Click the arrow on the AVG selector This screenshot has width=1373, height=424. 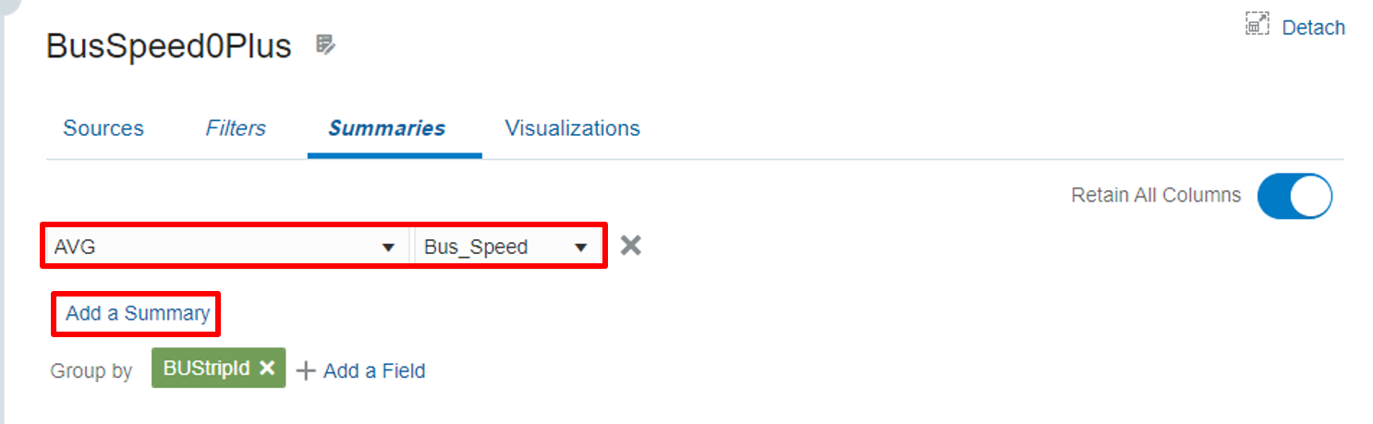point(389,248)
